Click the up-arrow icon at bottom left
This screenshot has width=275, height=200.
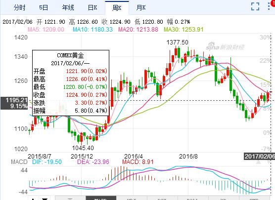tap(33, 199)
